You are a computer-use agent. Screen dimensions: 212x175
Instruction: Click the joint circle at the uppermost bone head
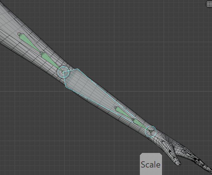pos(19,34)
